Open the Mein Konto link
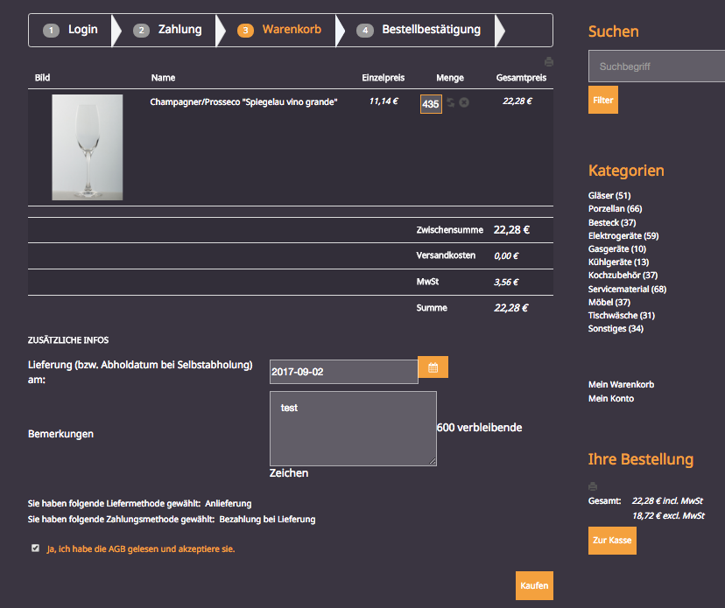 611,399
